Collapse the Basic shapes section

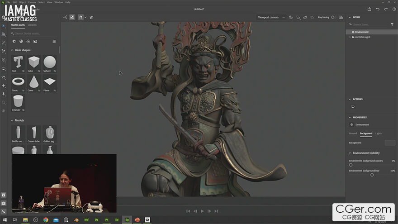12,50
